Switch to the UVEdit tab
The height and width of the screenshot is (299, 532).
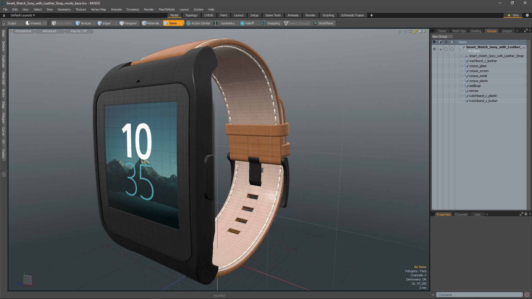coord(209,15)
